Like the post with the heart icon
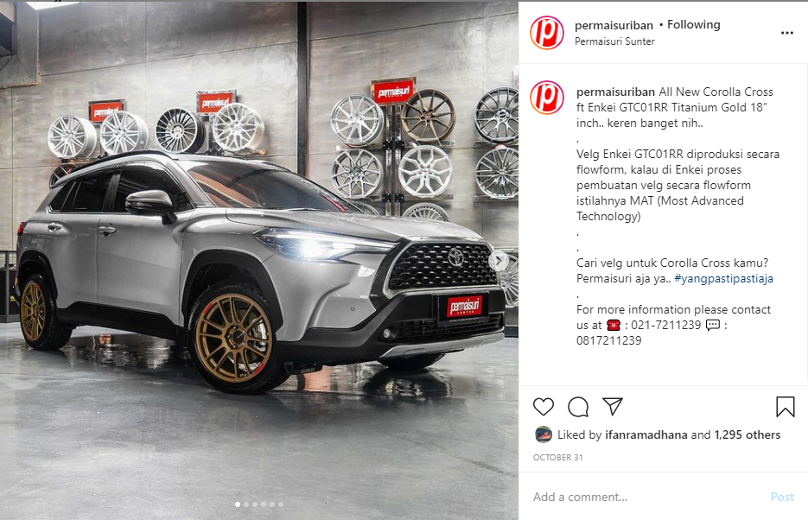Screen dimensions: 808x520 (x=544, y=407)
